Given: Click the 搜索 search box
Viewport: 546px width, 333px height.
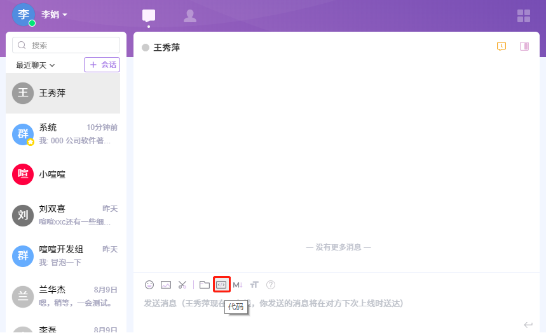Looking at the screenshot, I should pyautogui.click(x=66, y=45).
